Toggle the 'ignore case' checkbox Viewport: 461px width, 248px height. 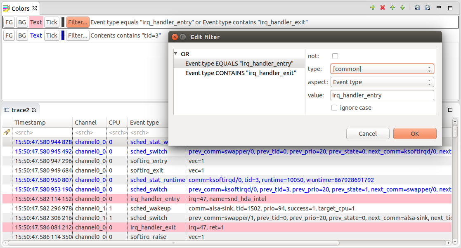tap(335, 108)
